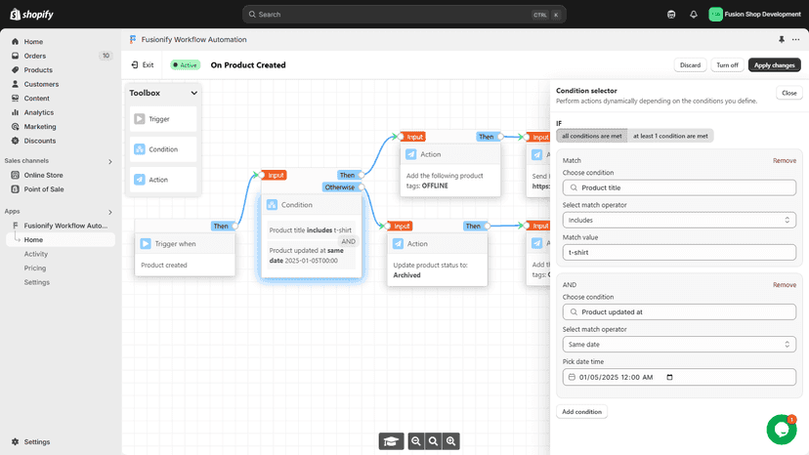The height and width of the screenshot is (455, 809).
Task: Open the Includes match operator dropdown
Action: tap(679, 221)
